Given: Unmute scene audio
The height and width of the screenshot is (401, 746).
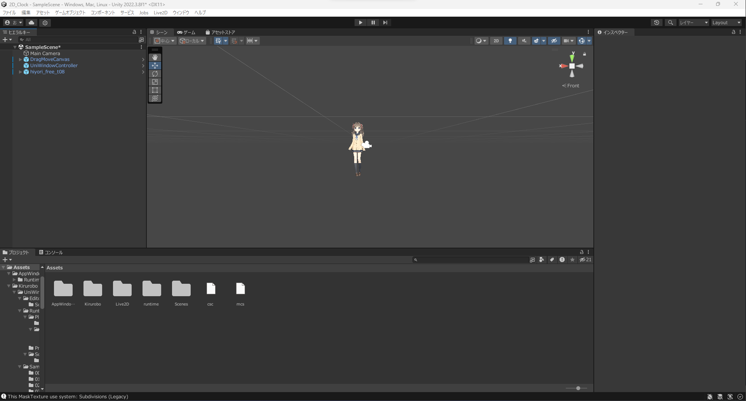Looking at the screenshot, I should [524, 41].
